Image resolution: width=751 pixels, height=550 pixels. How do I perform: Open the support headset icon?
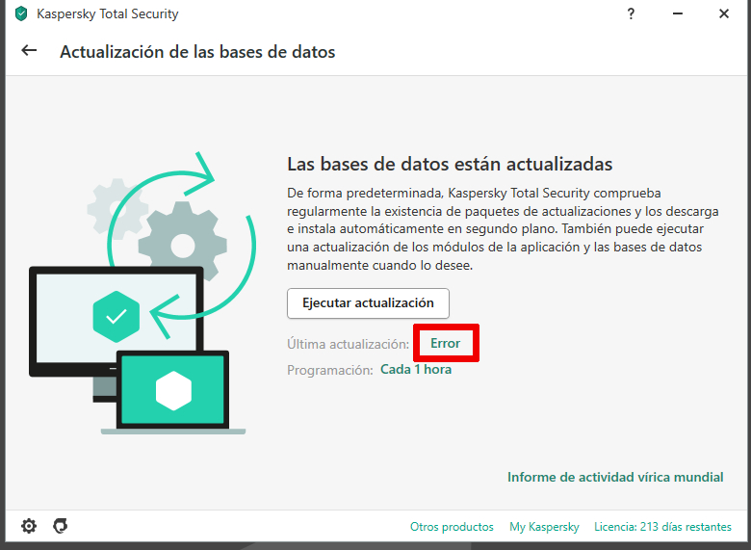pyautogui.click(x=61, y=526)
